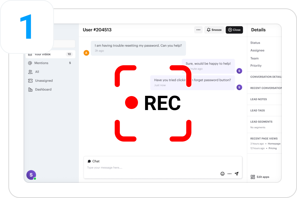Snooze this conversation

tap(214, 30)
